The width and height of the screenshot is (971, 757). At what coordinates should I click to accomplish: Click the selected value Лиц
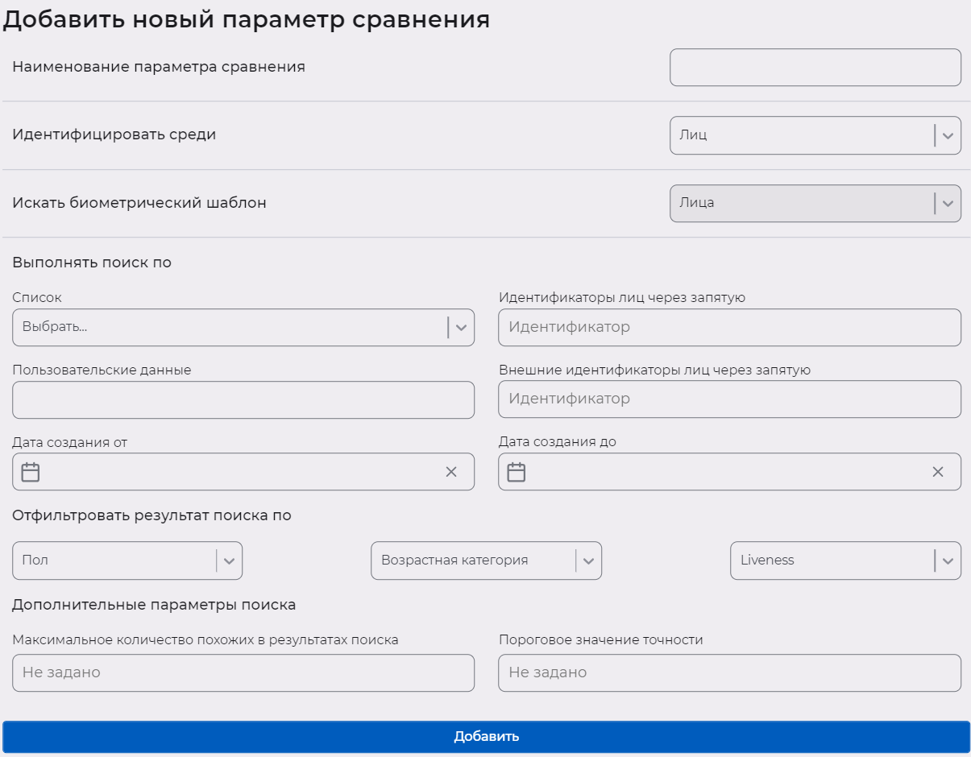[693, 135]
